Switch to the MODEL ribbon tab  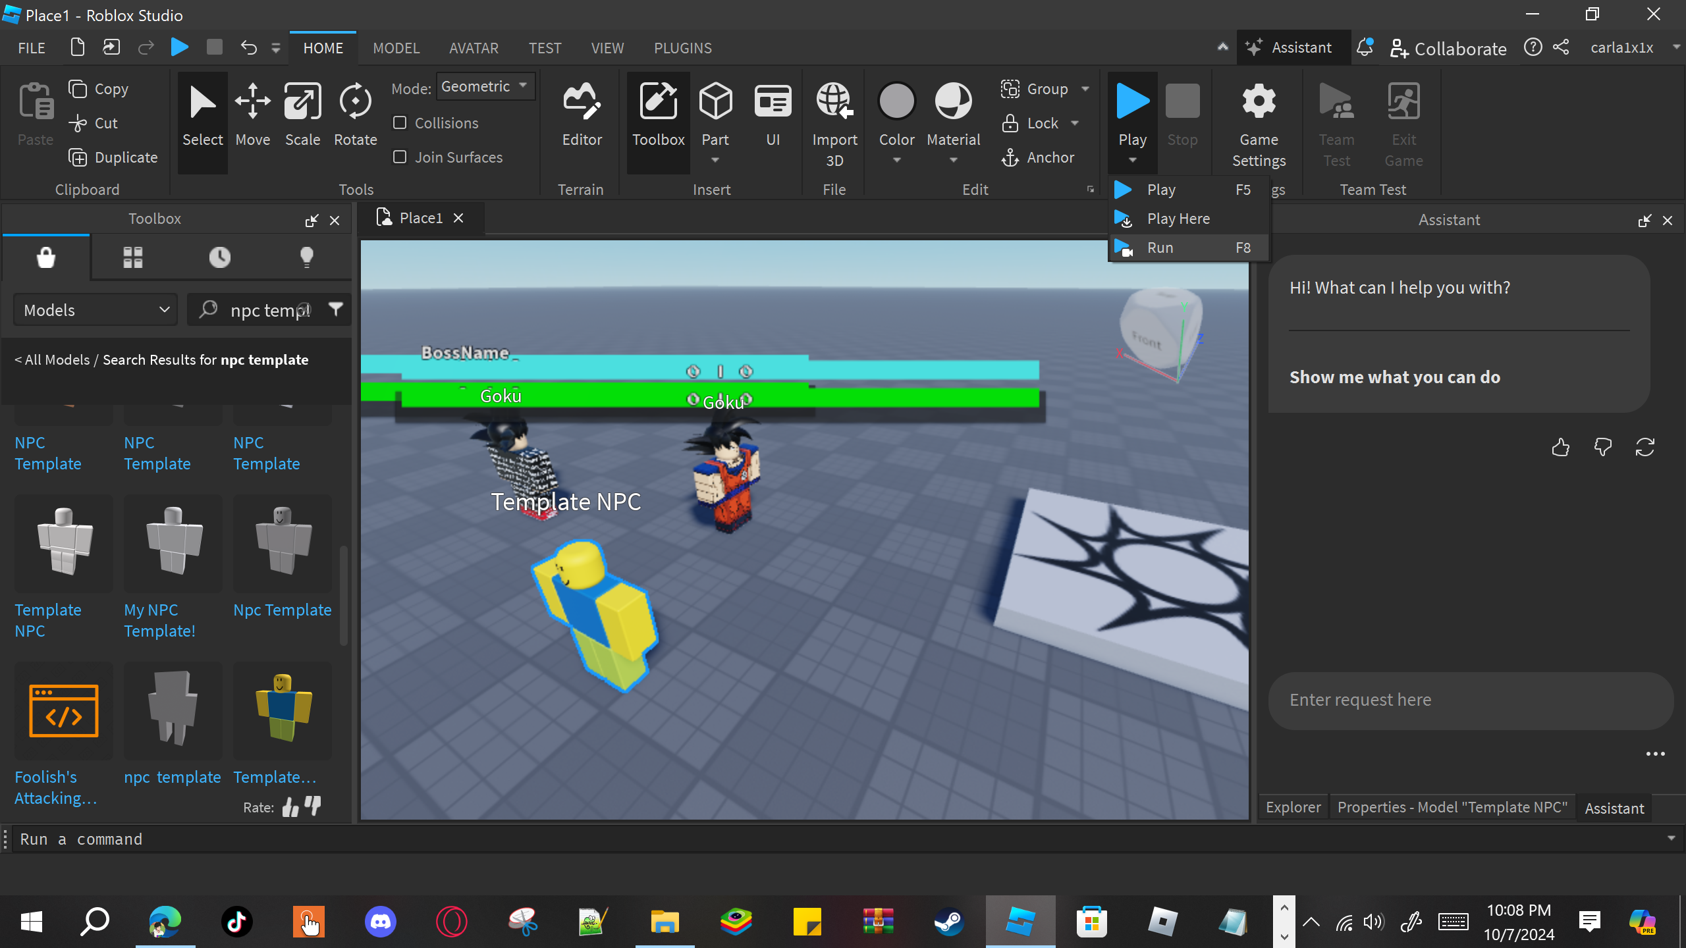[x=396, y=48]
